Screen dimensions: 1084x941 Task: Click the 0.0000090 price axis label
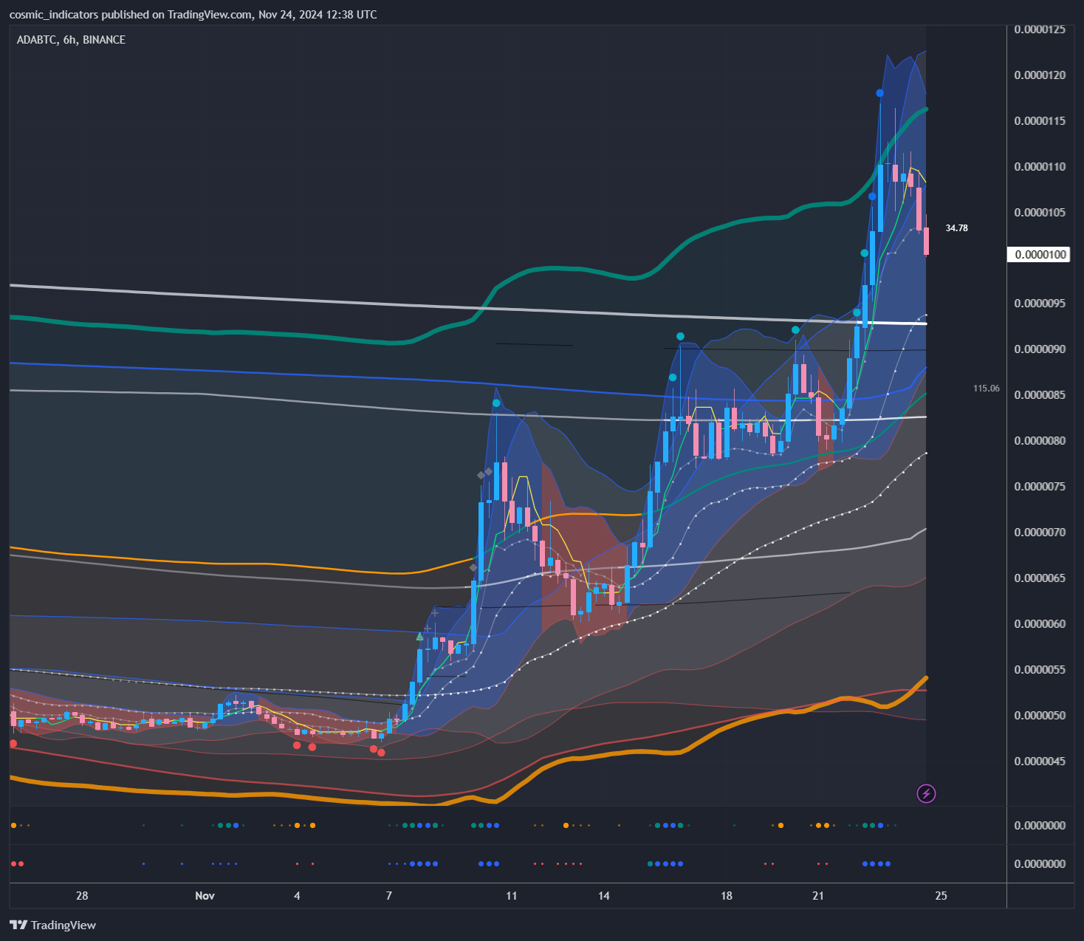coord(1040,349)
